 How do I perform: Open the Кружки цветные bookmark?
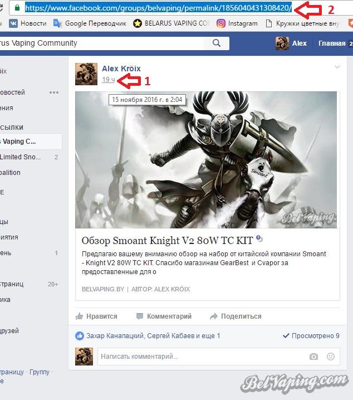tap(303, 23)
